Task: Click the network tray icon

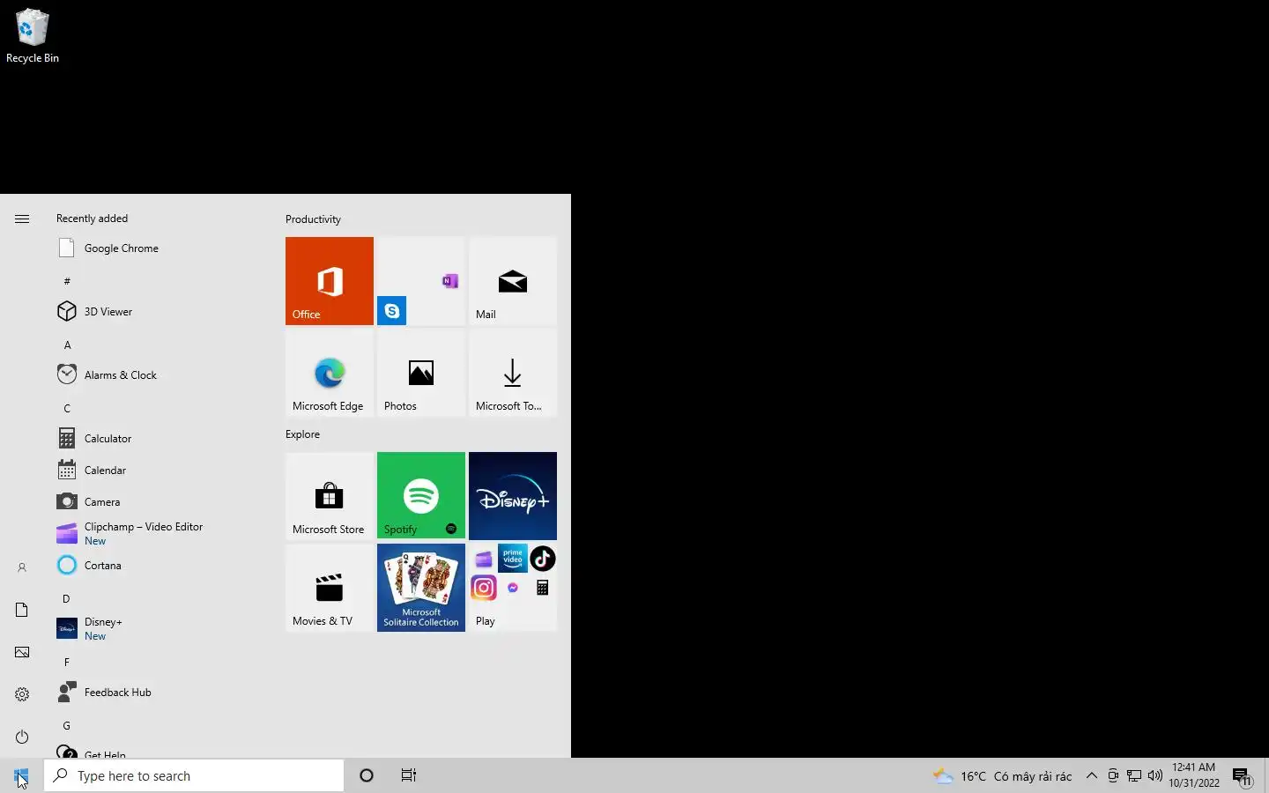Action: pos(1134,775)
